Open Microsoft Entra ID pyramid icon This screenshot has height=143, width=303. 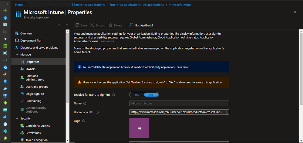click(x=5, y=117)
